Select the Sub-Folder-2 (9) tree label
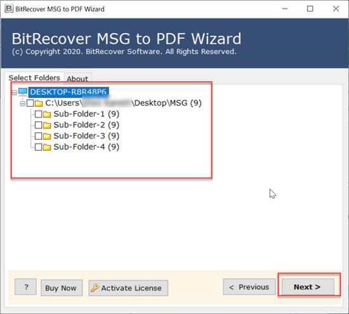Screen dimensions: 349x314 (86, 125)
